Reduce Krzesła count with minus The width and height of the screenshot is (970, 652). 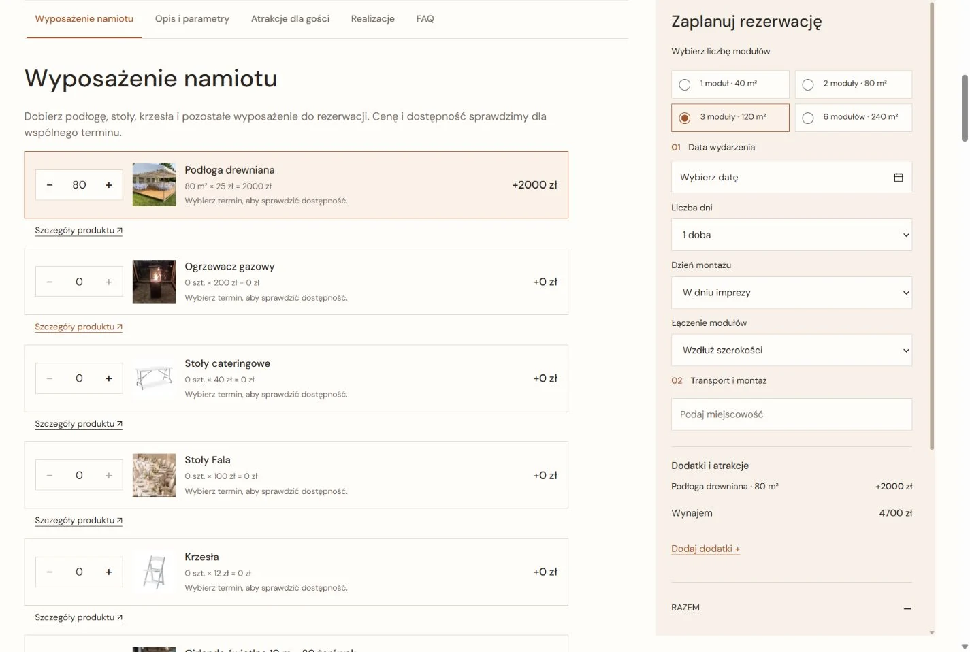click(x=50, y=572)
